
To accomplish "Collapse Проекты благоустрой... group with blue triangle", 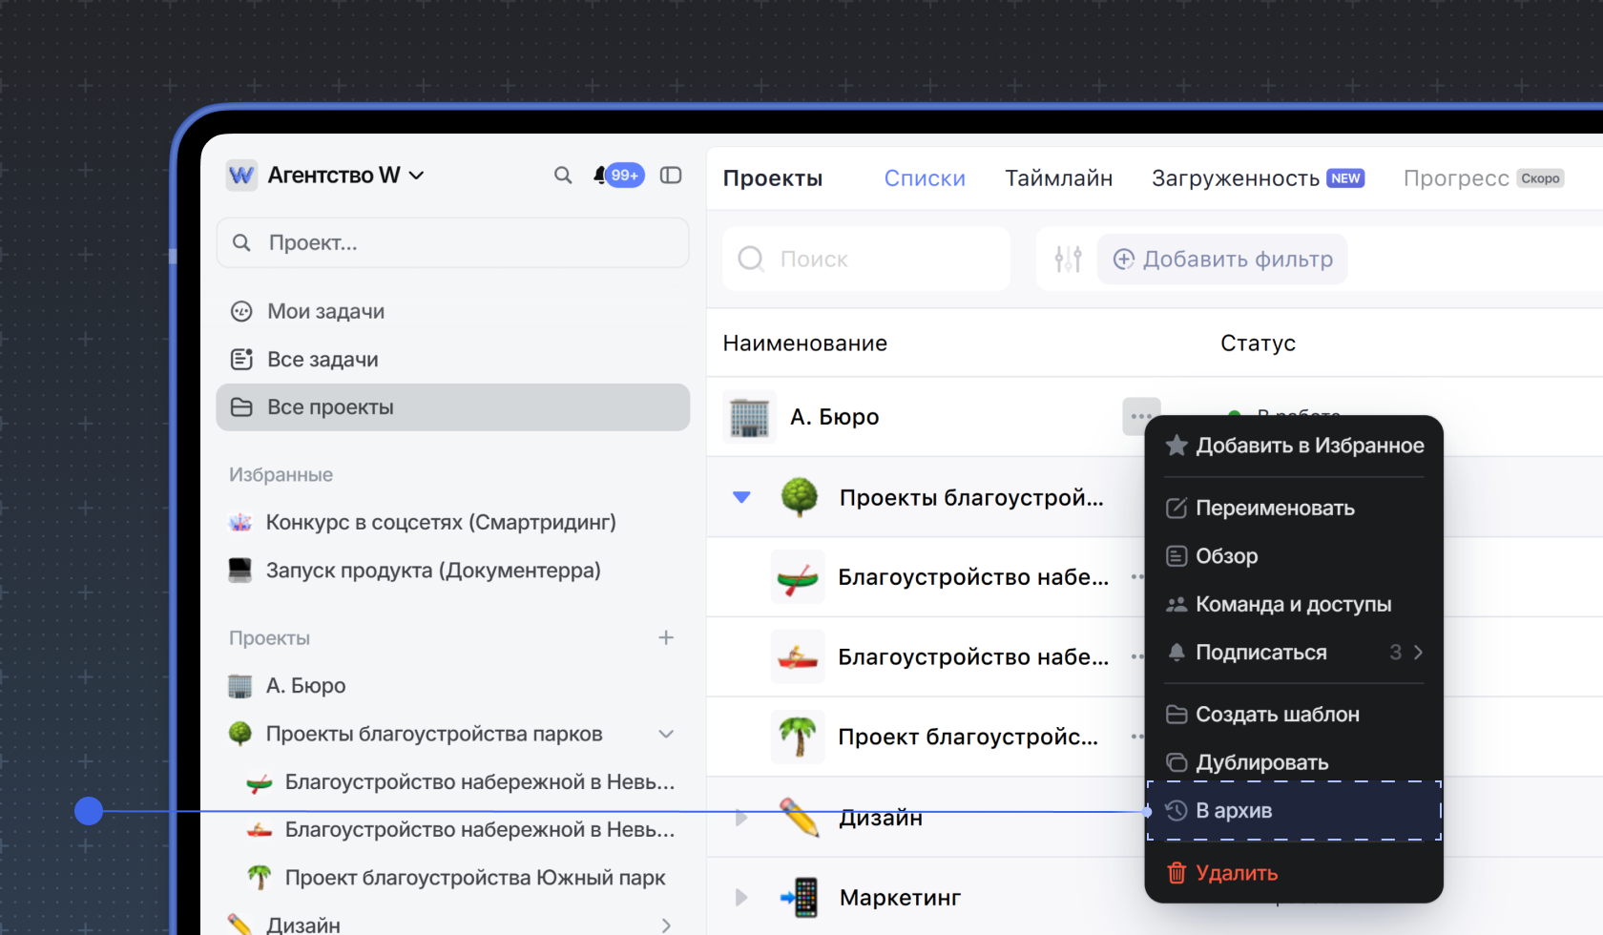I will 741,497.
